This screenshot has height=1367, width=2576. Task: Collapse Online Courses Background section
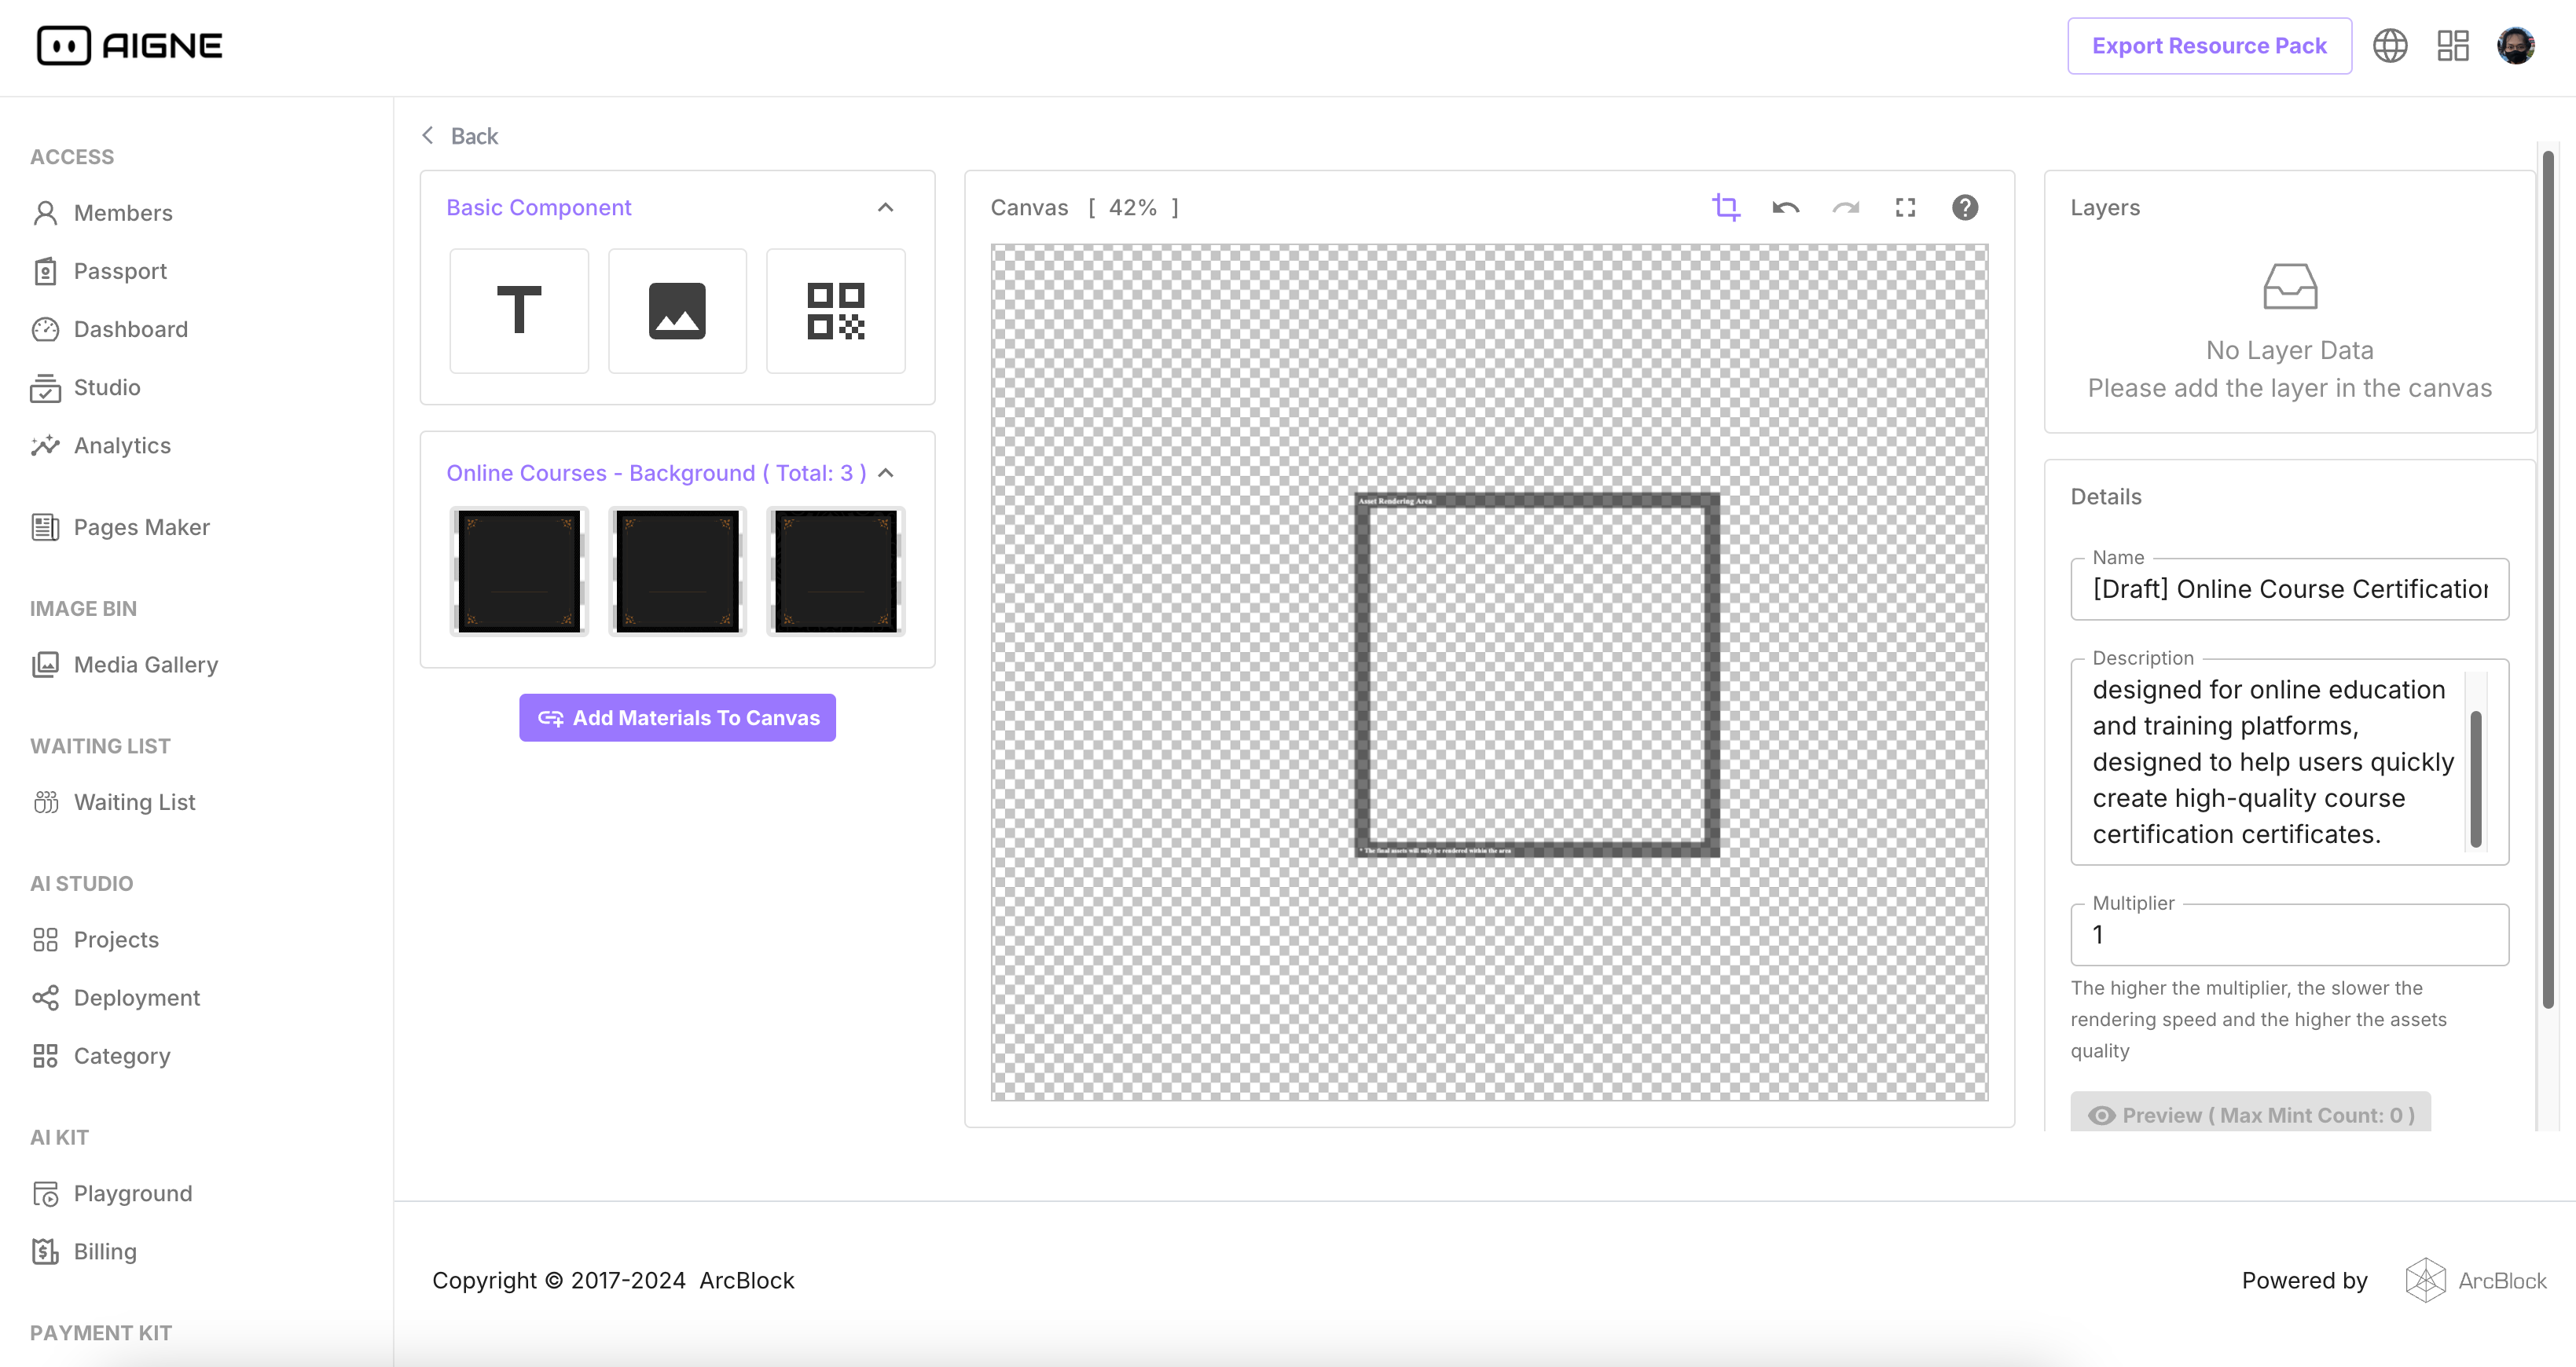[x=885, y=473]
